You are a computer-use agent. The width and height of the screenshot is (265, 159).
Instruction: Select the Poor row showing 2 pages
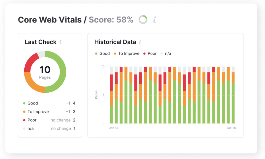[x=49, y=120]
